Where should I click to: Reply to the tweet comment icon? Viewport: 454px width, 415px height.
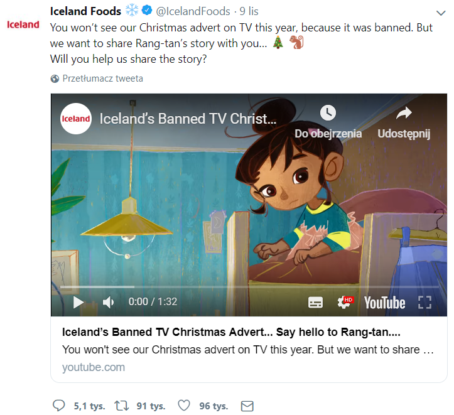click(x=59, y=406)
